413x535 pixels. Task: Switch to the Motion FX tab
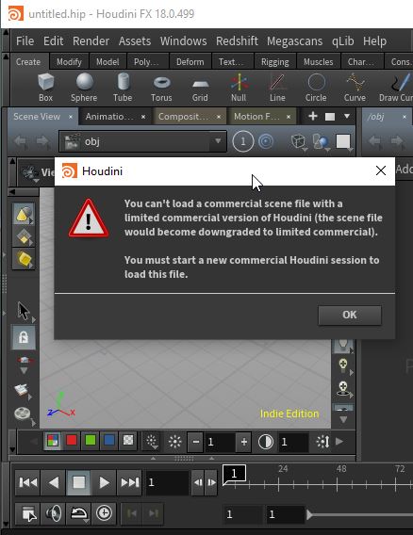tap(256, 117)
